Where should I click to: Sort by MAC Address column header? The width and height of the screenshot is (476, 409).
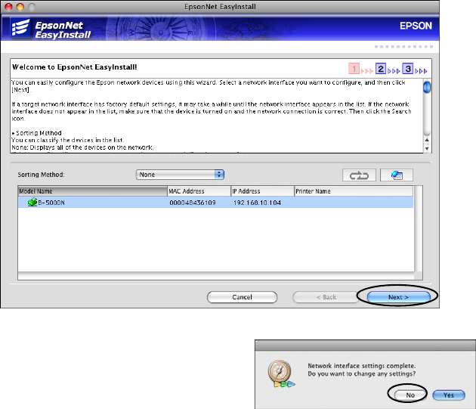198,191
